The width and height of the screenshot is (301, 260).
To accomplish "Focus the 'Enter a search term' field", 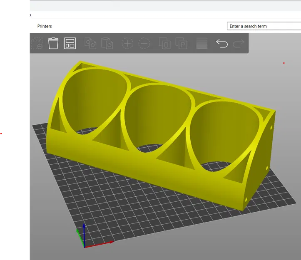I will 264,26.
